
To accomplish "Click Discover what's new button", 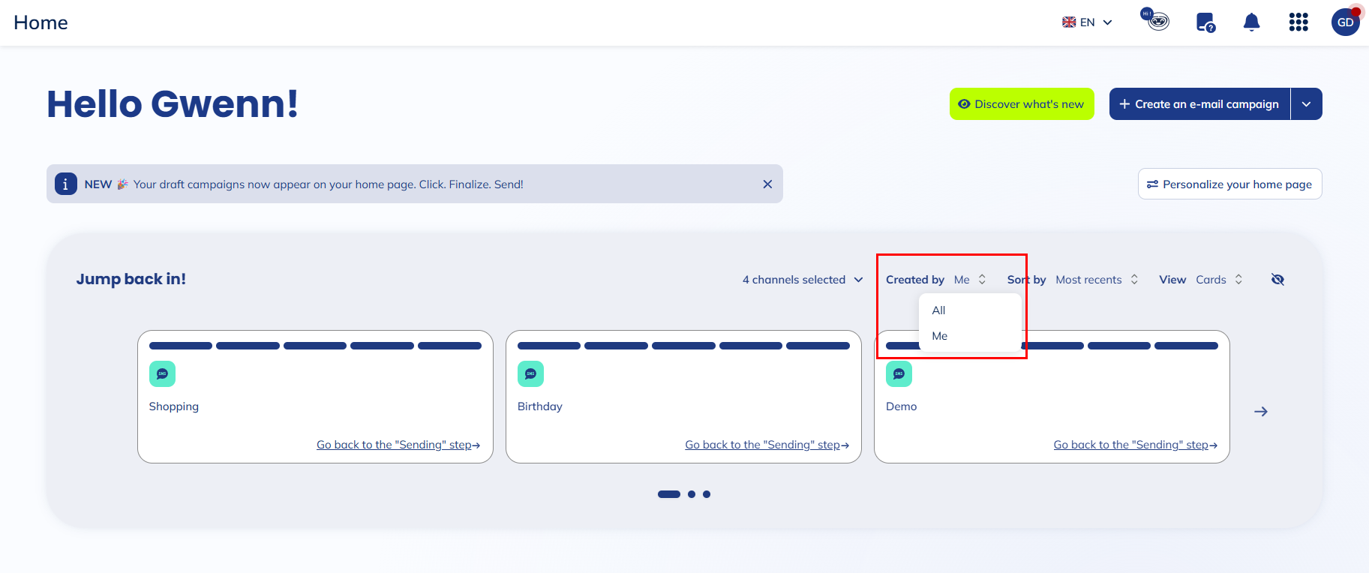I will 1022,104.
